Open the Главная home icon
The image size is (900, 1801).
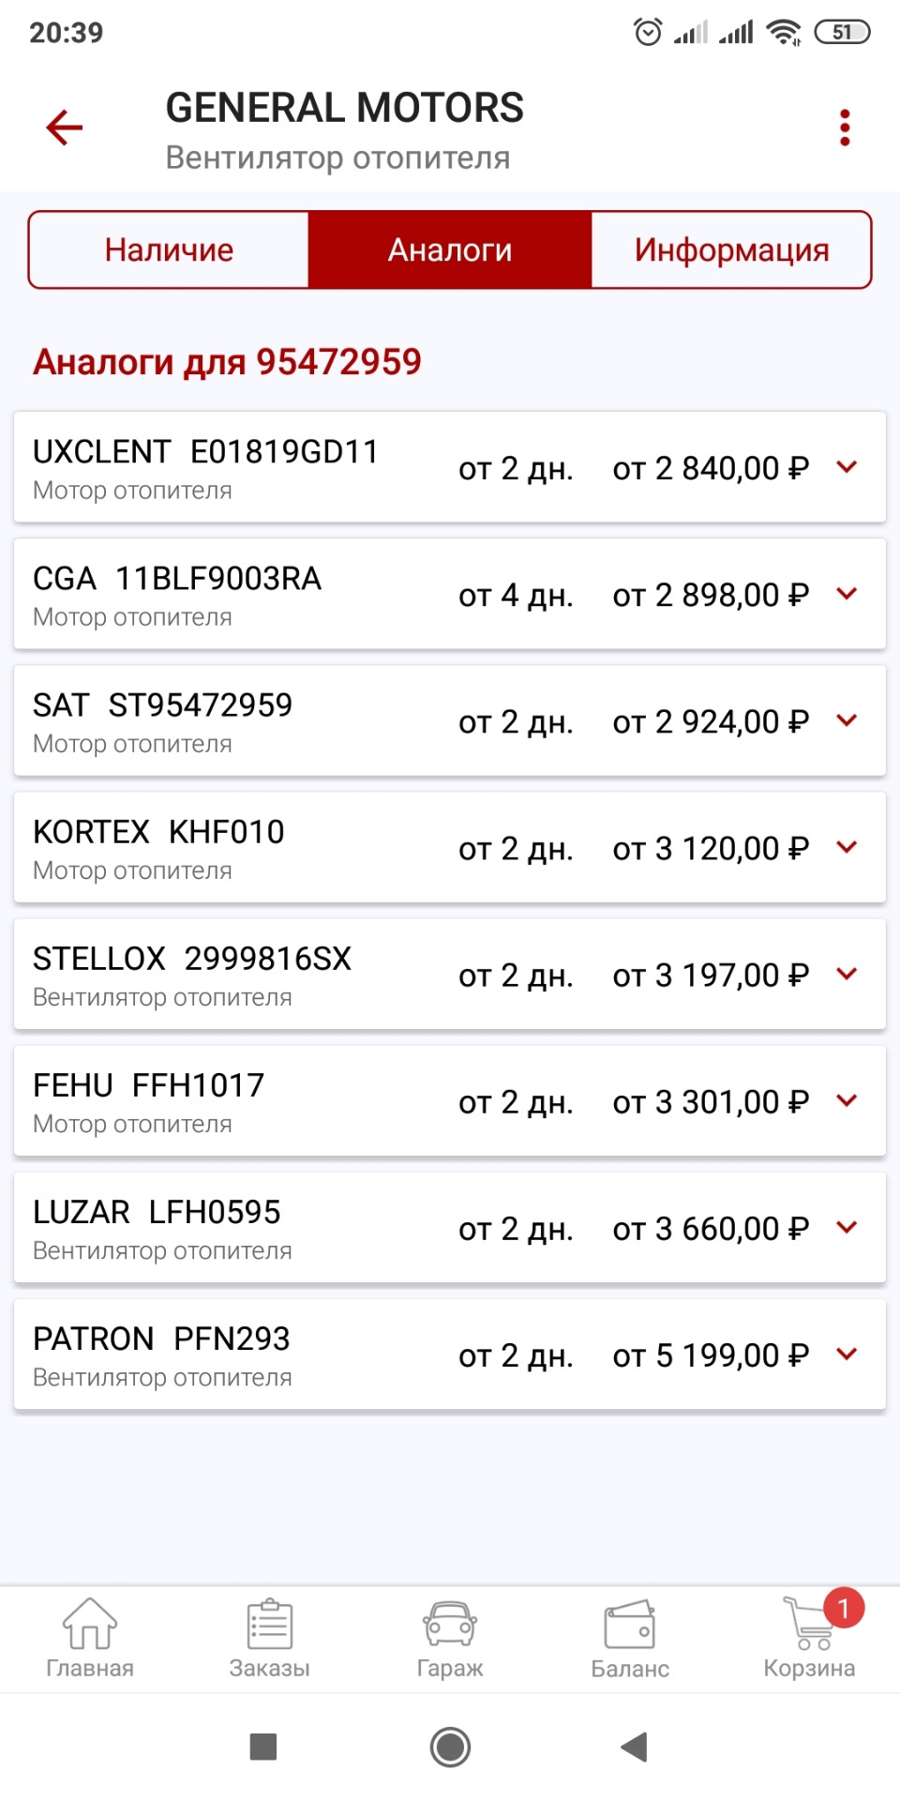(x=90, y=1639)
